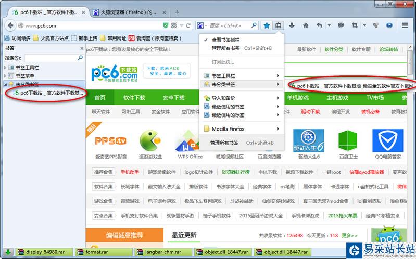Open the QR code icon in address bar
Viewport: 416px width, 259px height.
(x=174, y=25)
